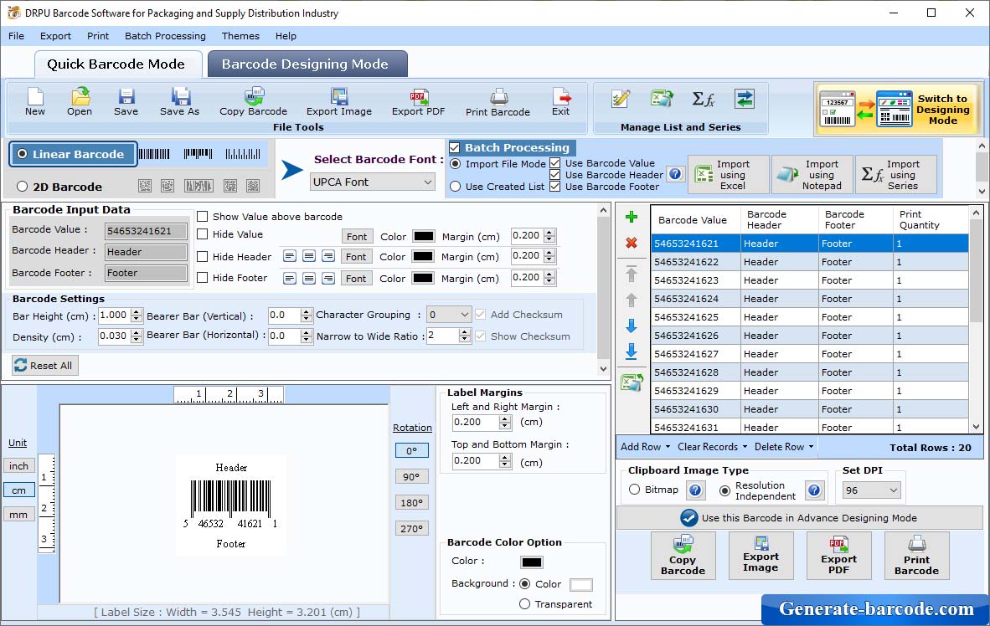This screenshot has width=990, height=626.
Task: Click the Save toolbar icon
Action: [x=126, y=101]
